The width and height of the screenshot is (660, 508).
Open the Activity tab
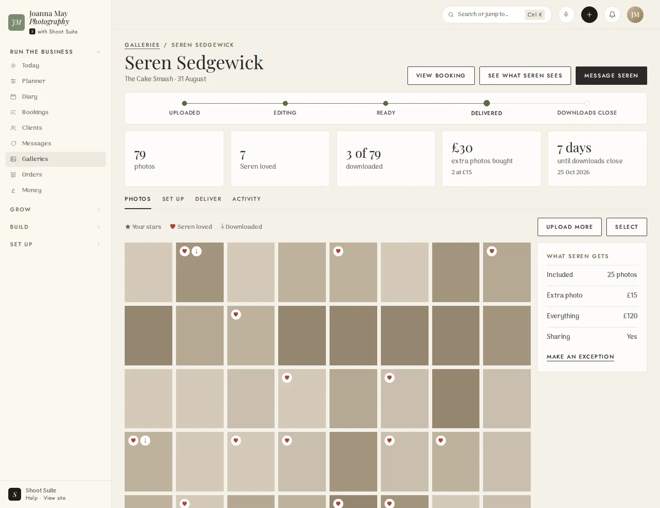coord(247,199)
